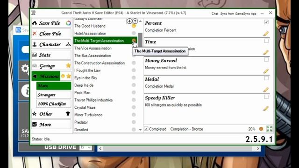The image size is (299, 168).
Task: Open the Other section
Action: 51,114
